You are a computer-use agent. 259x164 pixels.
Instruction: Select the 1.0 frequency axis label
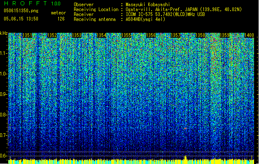pyautogui.click(x=4, y=74)
